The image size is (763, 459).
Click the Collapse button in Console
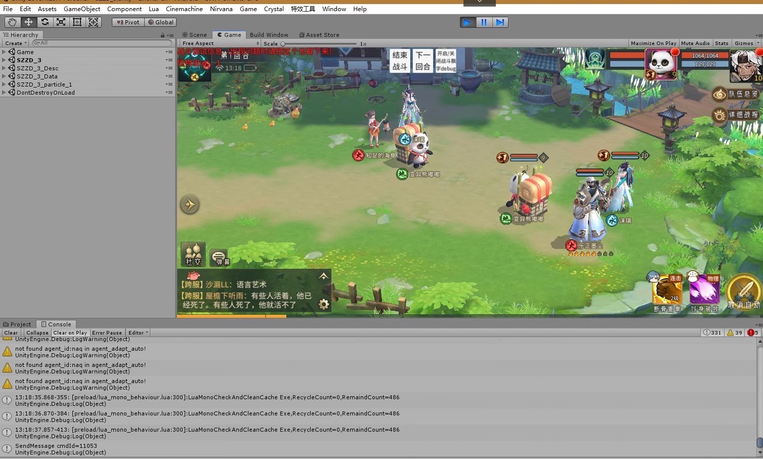pos(37,333)
